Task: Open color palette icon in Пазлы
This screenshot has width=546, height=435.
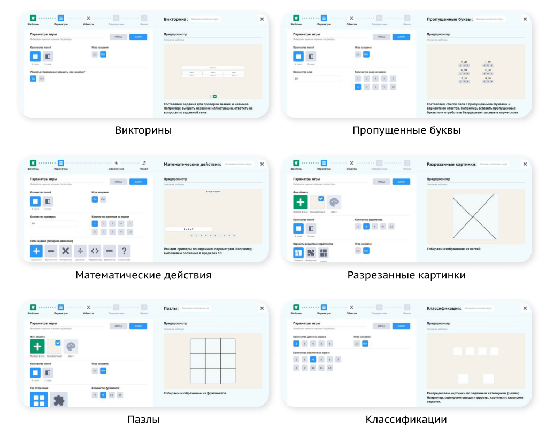Action: (71, 346)
